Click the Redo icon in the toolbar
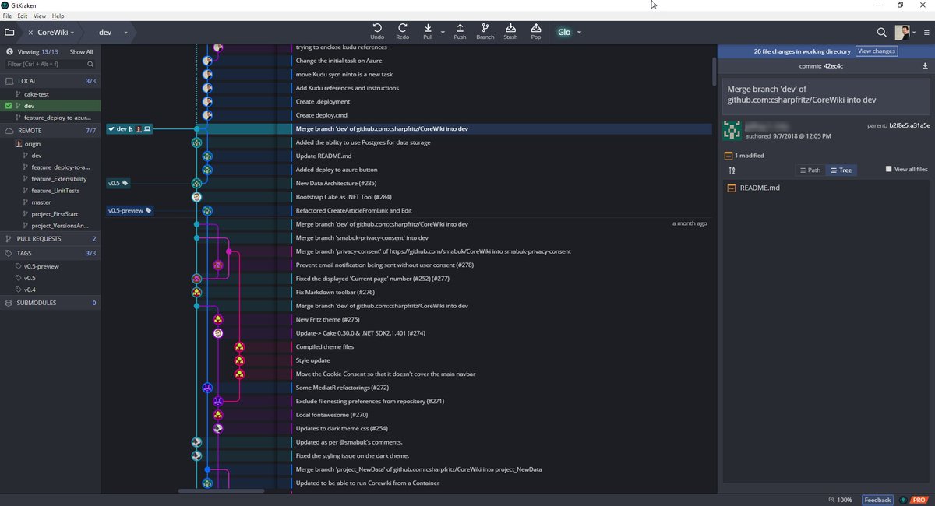 click(404, 30)
